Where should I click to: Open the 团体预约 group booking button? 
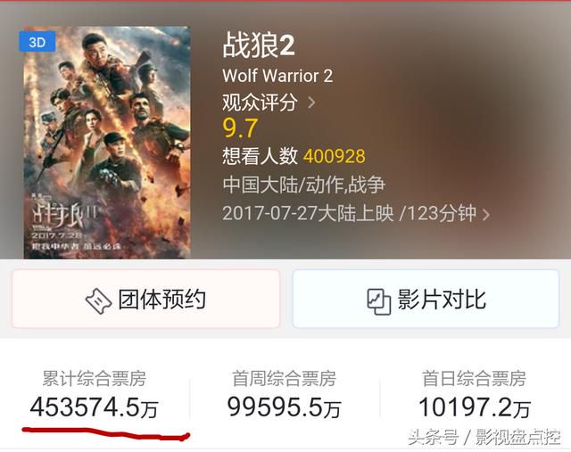pyautogui.click(x=145, y=299)
